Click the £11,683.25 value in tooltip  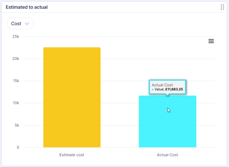pos(174,90)
